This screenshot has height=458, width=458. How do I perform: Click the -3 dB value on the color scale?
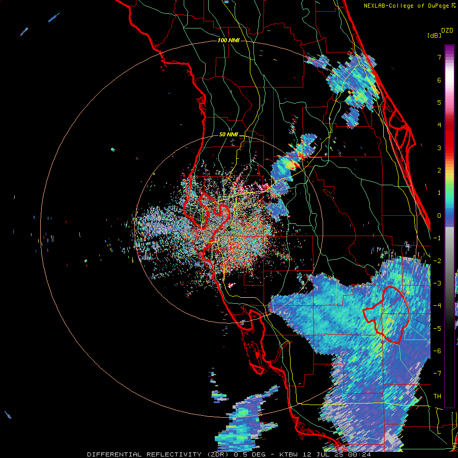tap(437, 283)
